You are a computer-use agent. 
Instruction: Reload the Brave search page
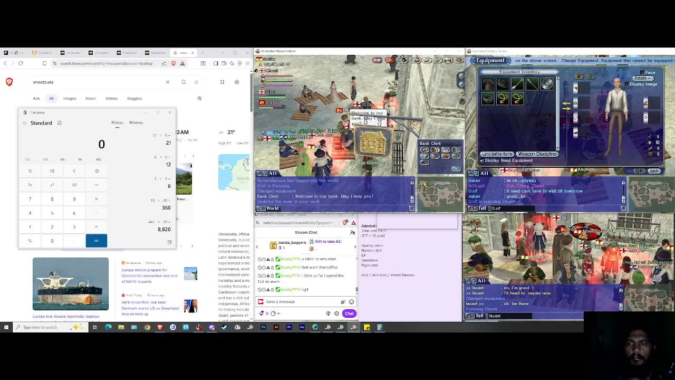click(21, 63)
